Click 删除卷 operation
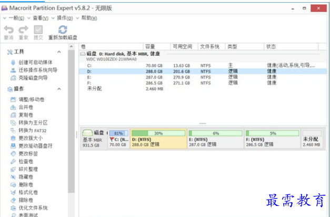This screenshot has height=217, width=330. tap(26, 185)
